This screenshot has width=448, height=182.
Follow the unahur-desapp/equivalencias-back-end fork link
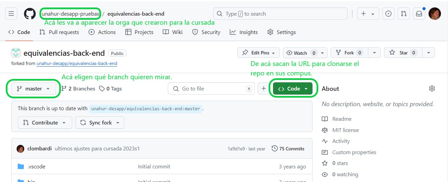pos(77,64)
